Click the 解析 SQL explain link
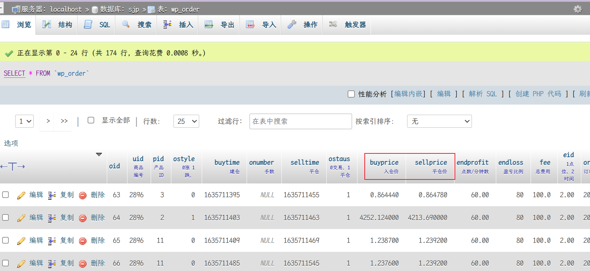The height and width of the screenshot is (271, 590). pos(483,94)
